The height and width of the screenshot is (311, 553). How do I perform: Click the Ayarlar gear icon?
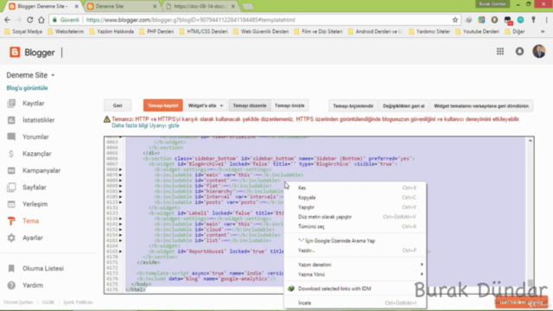point(11,238)
